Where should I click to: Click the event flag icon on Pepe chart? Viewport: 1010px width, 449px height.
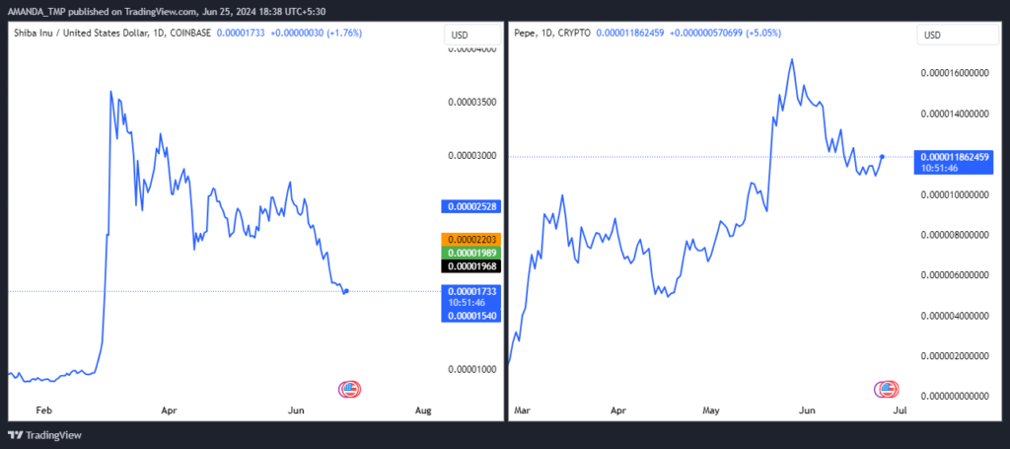pos(887,389)
